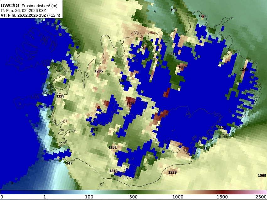Viewport: 267px width, 200px height.
Task: Click the map value 947
Action: [69, 163]
